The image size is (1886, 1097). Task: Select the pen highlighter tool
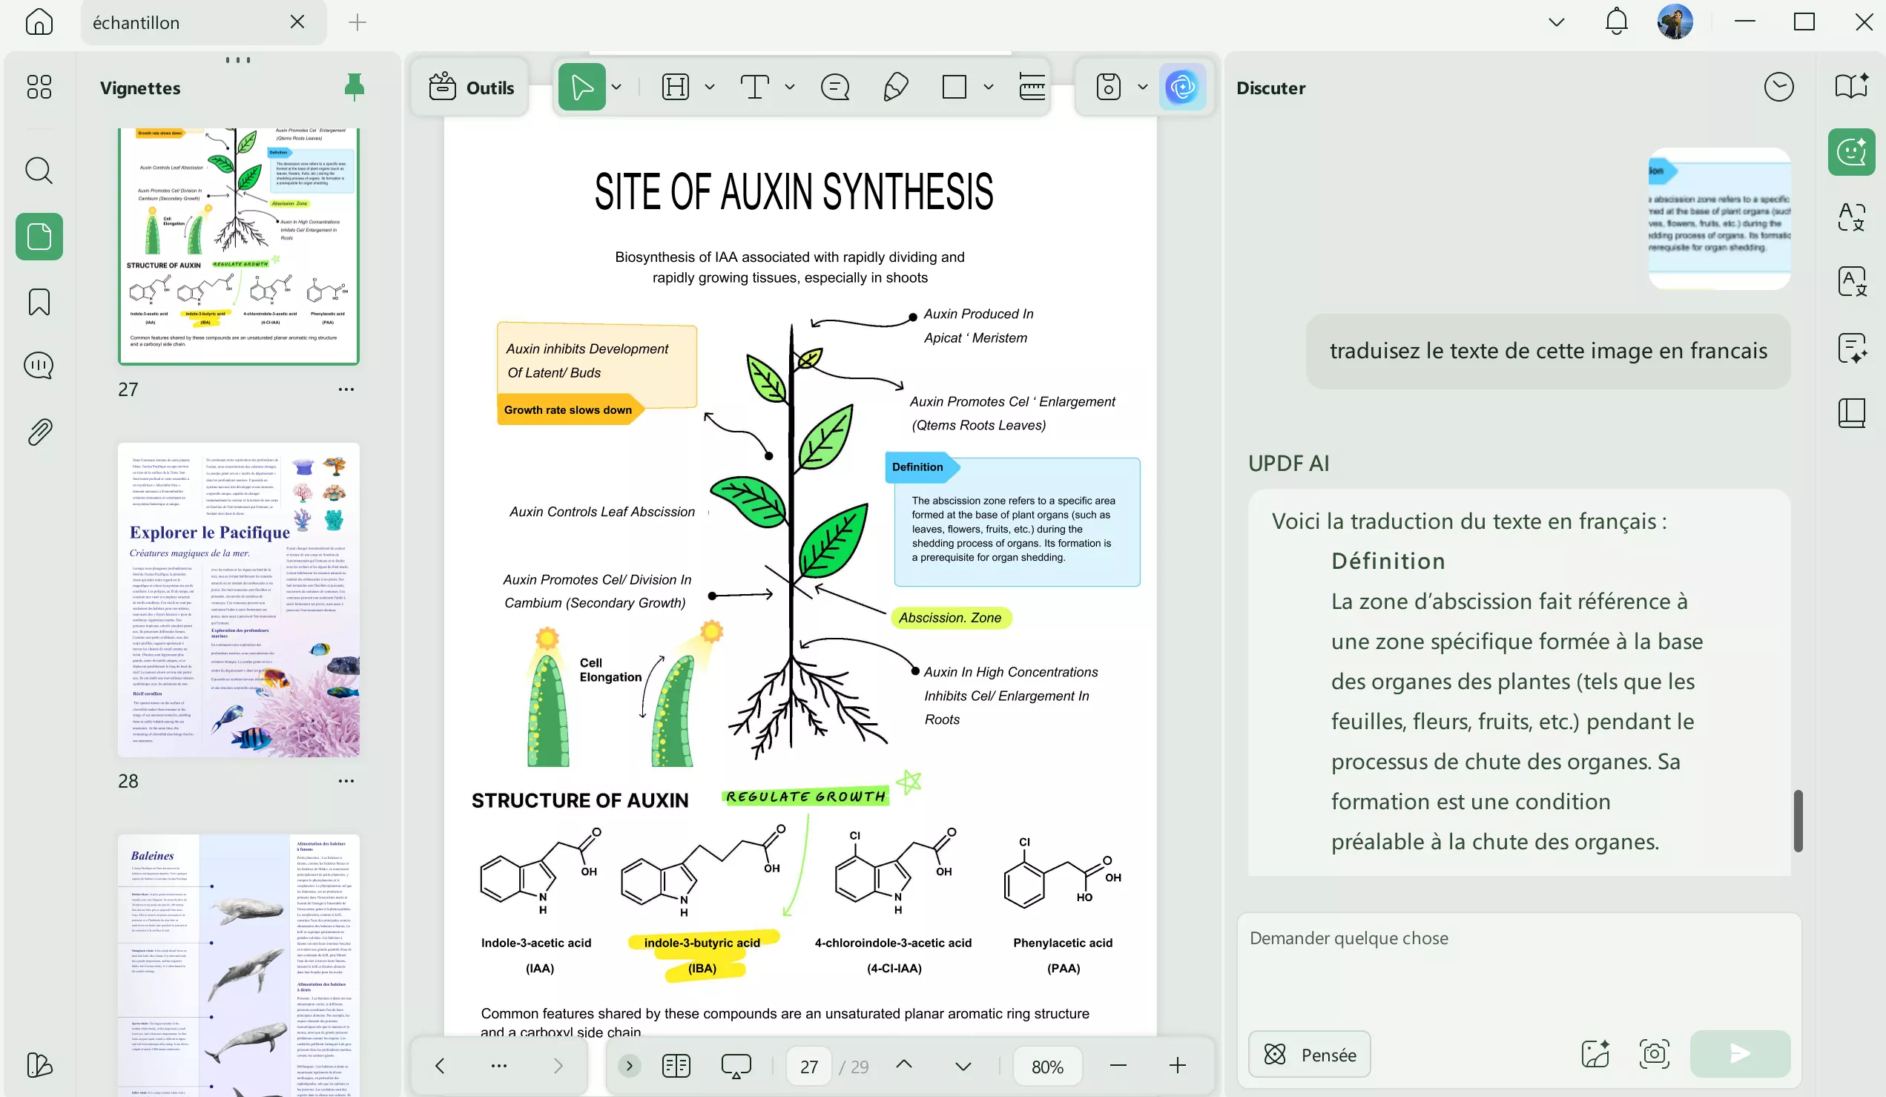coord(895,88)
